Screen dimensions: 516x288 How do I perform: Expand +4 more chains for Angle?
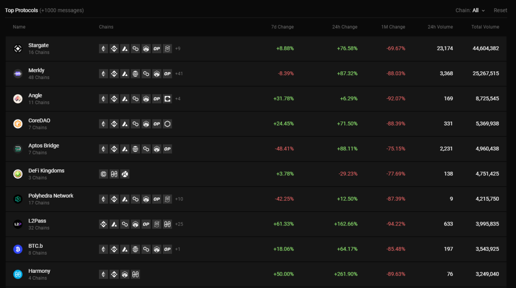point(178,99)
